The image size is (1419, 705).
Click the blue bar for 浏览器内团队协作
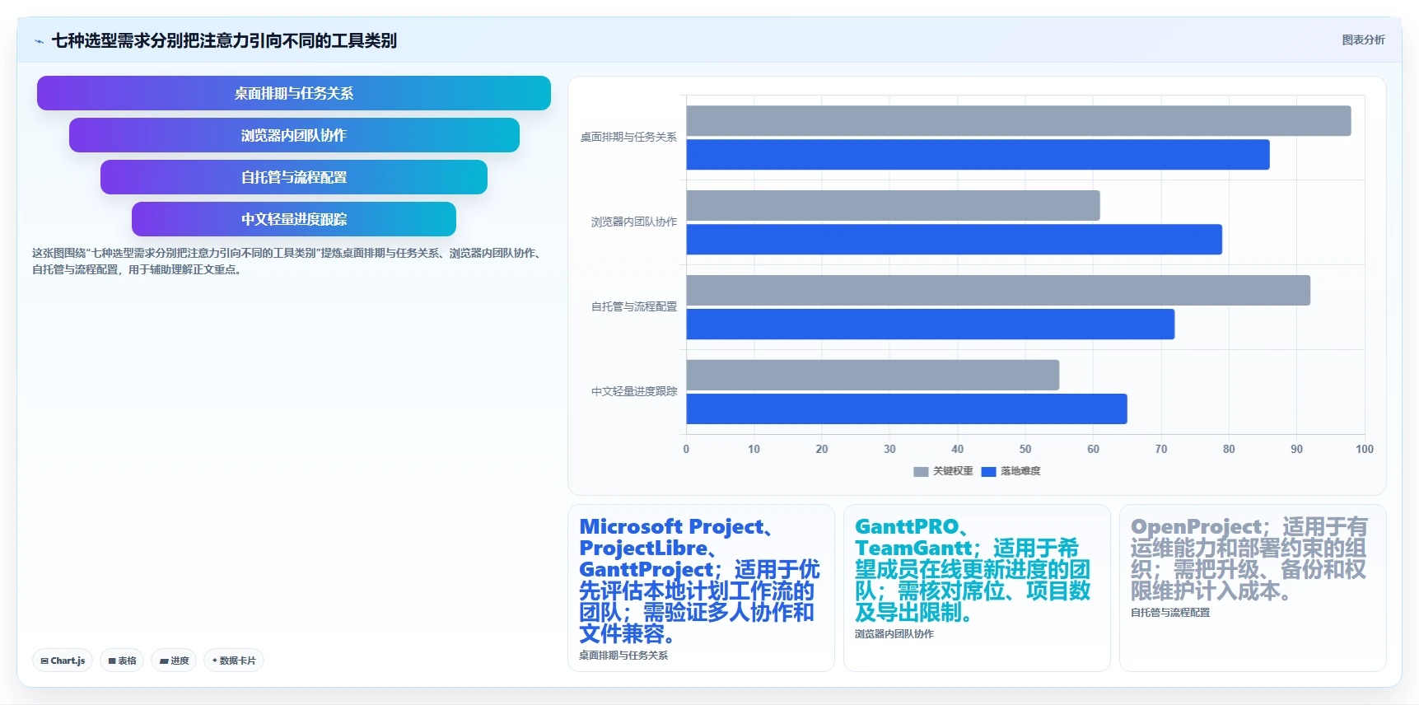click(x=954, y=240)
